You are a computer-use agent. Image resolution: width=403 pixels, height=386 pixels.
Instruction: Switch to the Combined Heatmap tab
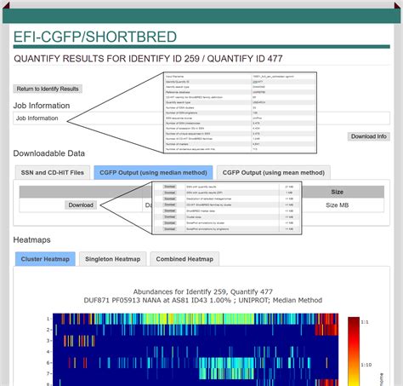(184, 259)
